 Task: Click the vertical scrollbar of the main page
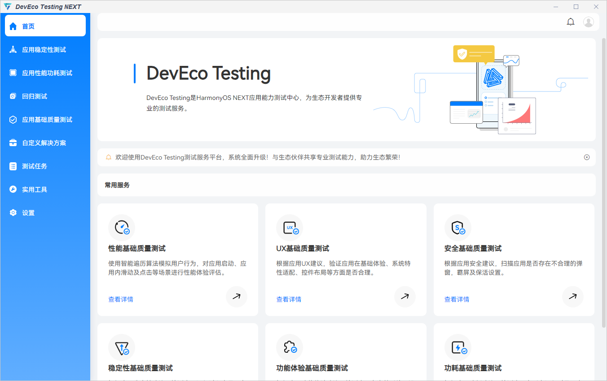pos(604,182)
